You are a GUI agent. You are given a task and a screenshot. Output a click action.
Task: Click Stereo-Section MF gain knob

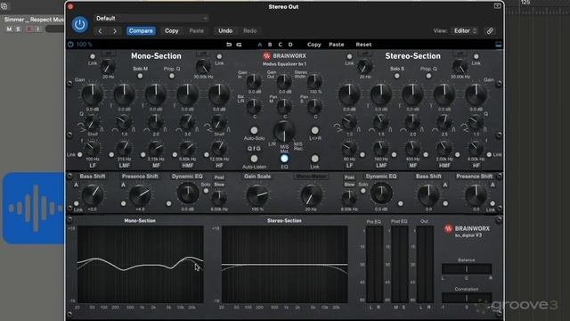(412, 95)
